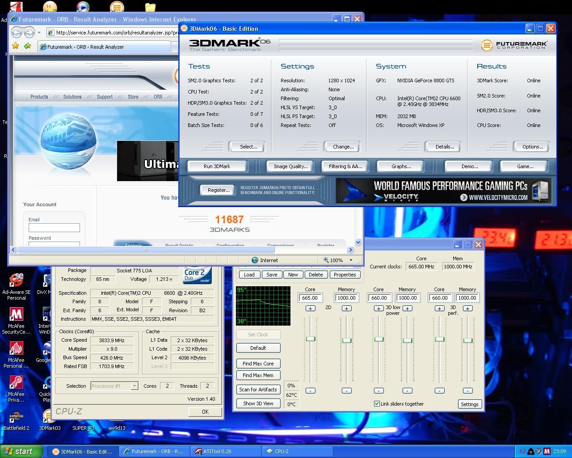Increase 2D Core clock with plus button
Viewport: 572px width, 458px height.
(310, 309)
